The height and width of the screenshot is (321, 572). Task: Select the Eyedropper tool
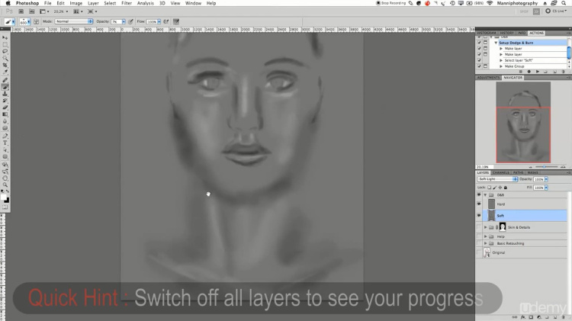[x=5, y=72]
